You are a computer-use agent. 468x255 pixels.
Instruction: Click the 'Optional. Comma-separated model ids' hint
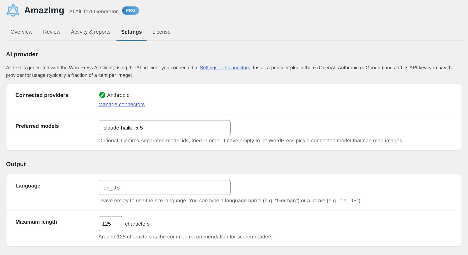coord(251,141)
